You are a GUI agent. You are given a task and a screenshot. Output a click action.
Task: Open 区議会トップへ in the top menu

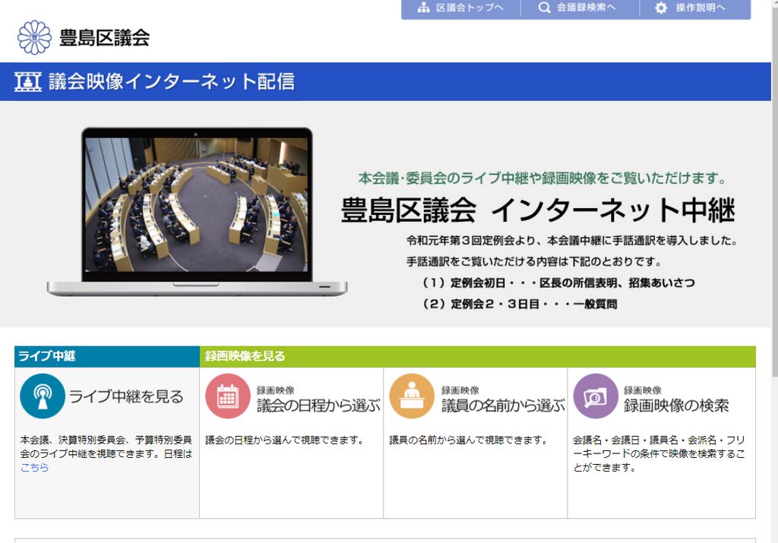470,8
